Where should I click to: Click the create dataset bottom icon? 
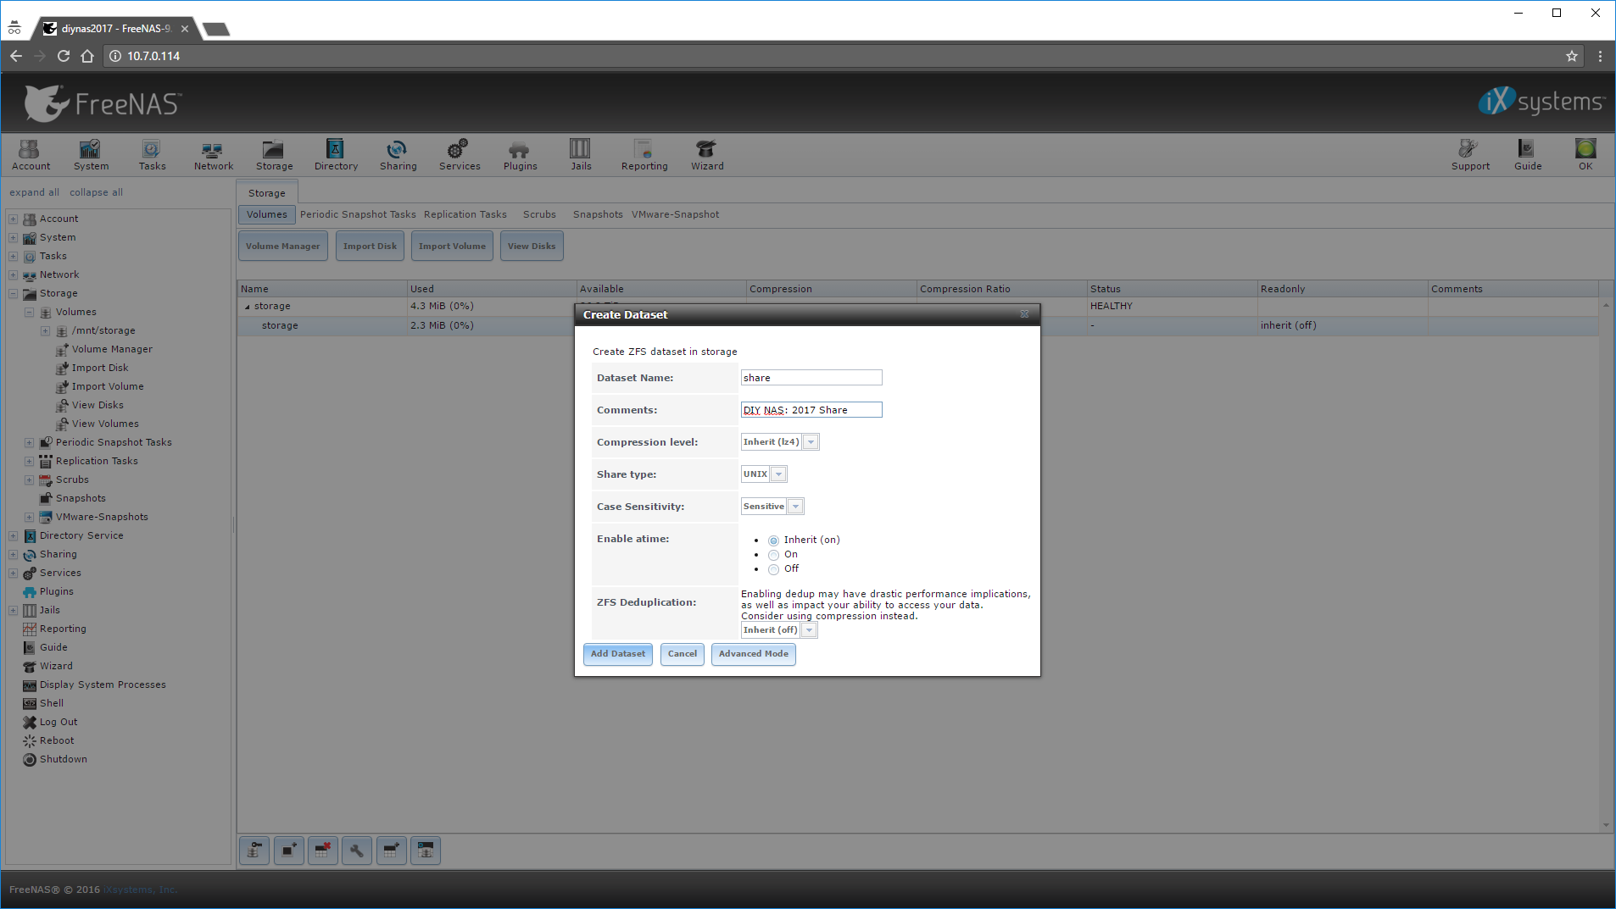coord(391,851)
